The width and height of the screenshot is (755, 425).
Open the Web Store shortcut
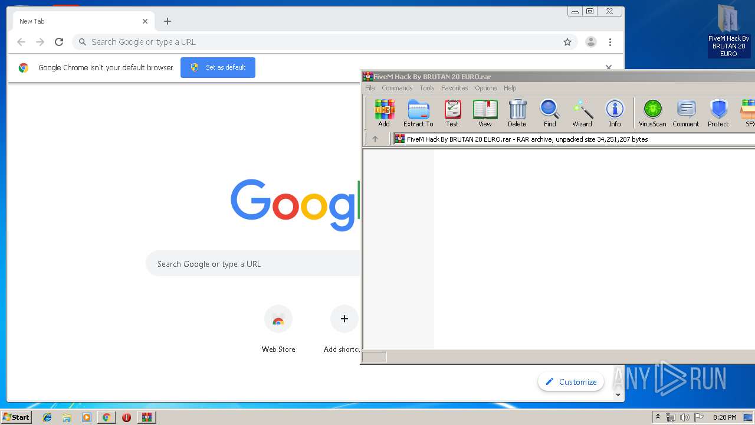(x=278, y=329)
